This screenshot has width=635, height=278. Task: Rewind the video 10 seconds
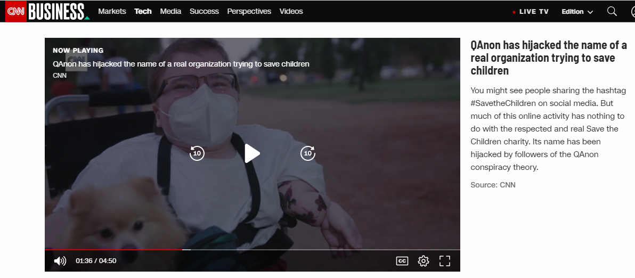(x=197, y=153)
